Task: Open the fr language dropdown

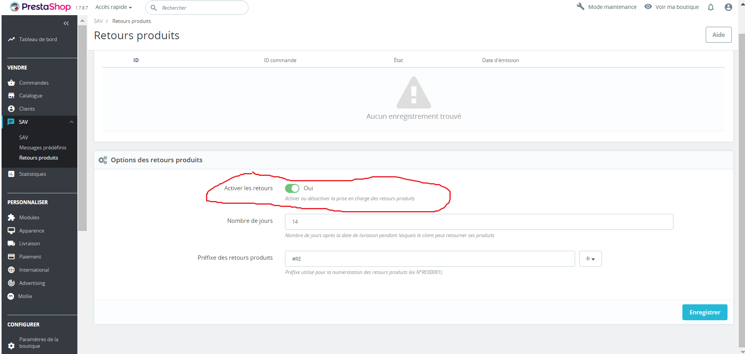Action: pyautogui.click(x=591, y=259)
